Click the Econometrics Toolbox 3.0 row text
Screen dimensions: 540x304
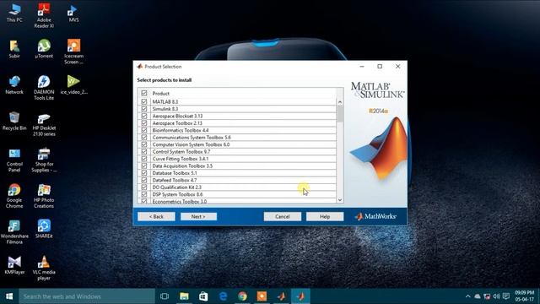[x=180, y=201]
